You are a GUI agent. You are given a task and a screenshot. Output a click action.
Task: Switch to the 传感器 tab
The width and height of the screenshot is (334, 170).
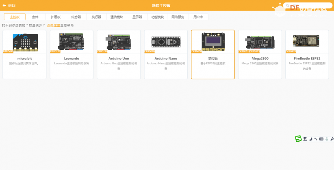76,17
